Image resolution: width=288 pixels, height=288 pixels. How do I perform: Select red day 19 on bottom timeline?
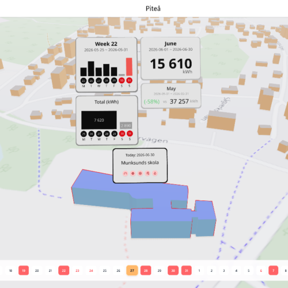point(24,271)
